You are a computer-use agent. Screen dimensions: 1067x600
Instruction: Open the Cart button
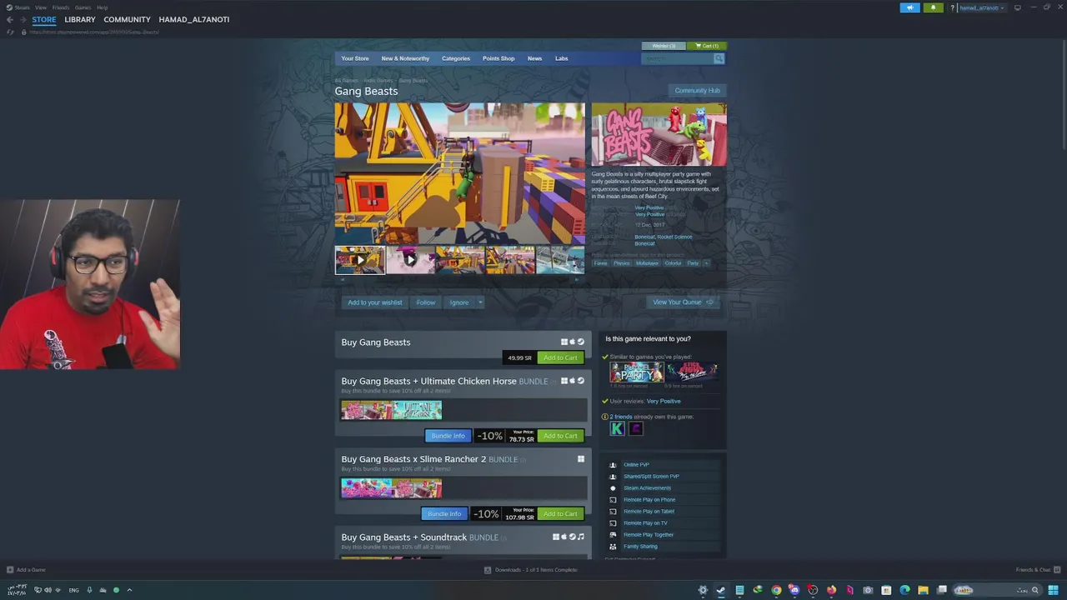708,46
